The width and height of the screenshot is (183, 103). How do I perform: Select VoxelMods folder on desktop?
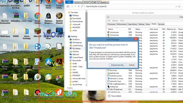pyautogui.click(x=27, y=63)
